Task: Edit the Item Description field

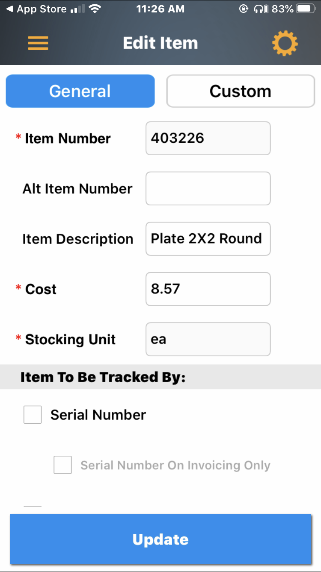Action: coord(208,238)
